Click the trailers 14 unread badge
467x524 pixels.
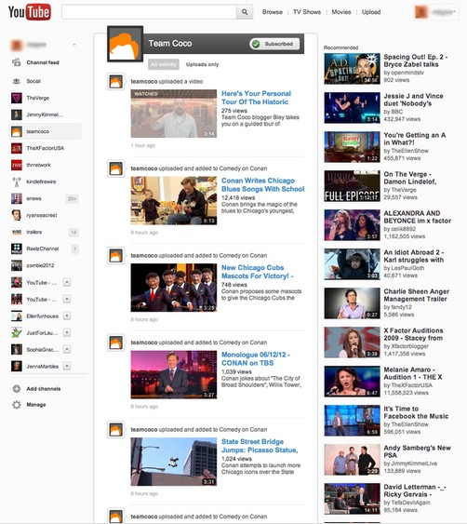(73, 233)
